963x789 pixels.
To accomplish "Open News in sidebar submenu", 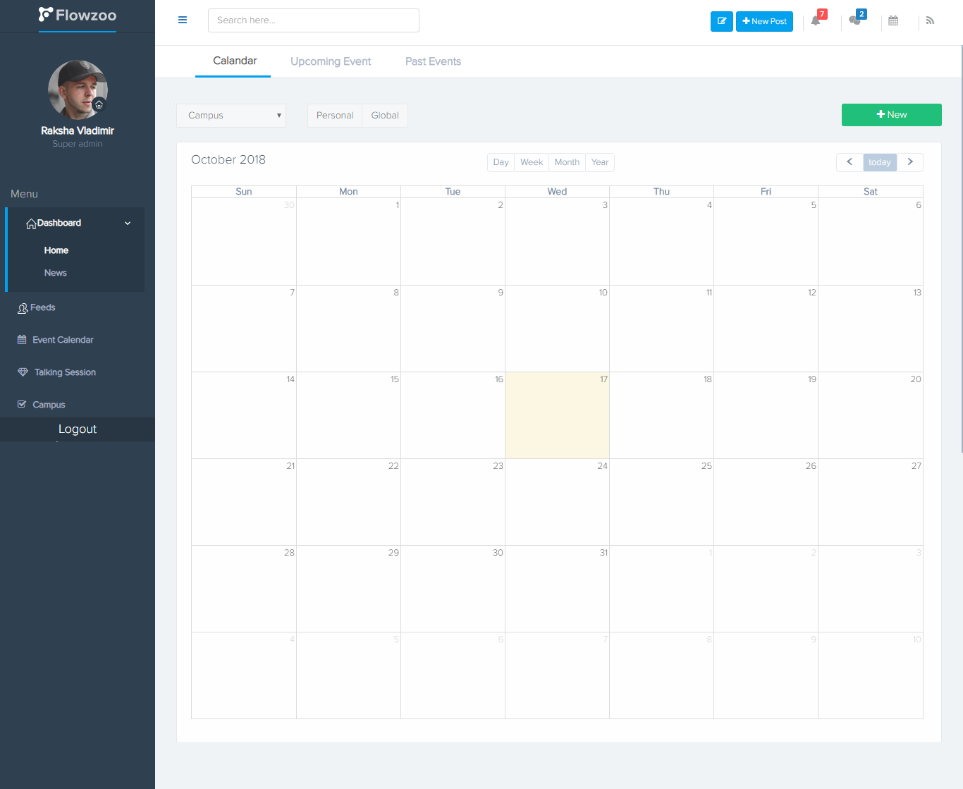I will click(56, 273).
